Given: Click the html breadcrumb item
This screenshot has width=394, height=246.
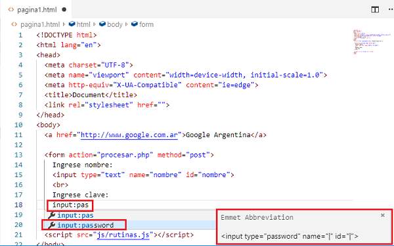Looking at the screenshot, I should point(83,24).
